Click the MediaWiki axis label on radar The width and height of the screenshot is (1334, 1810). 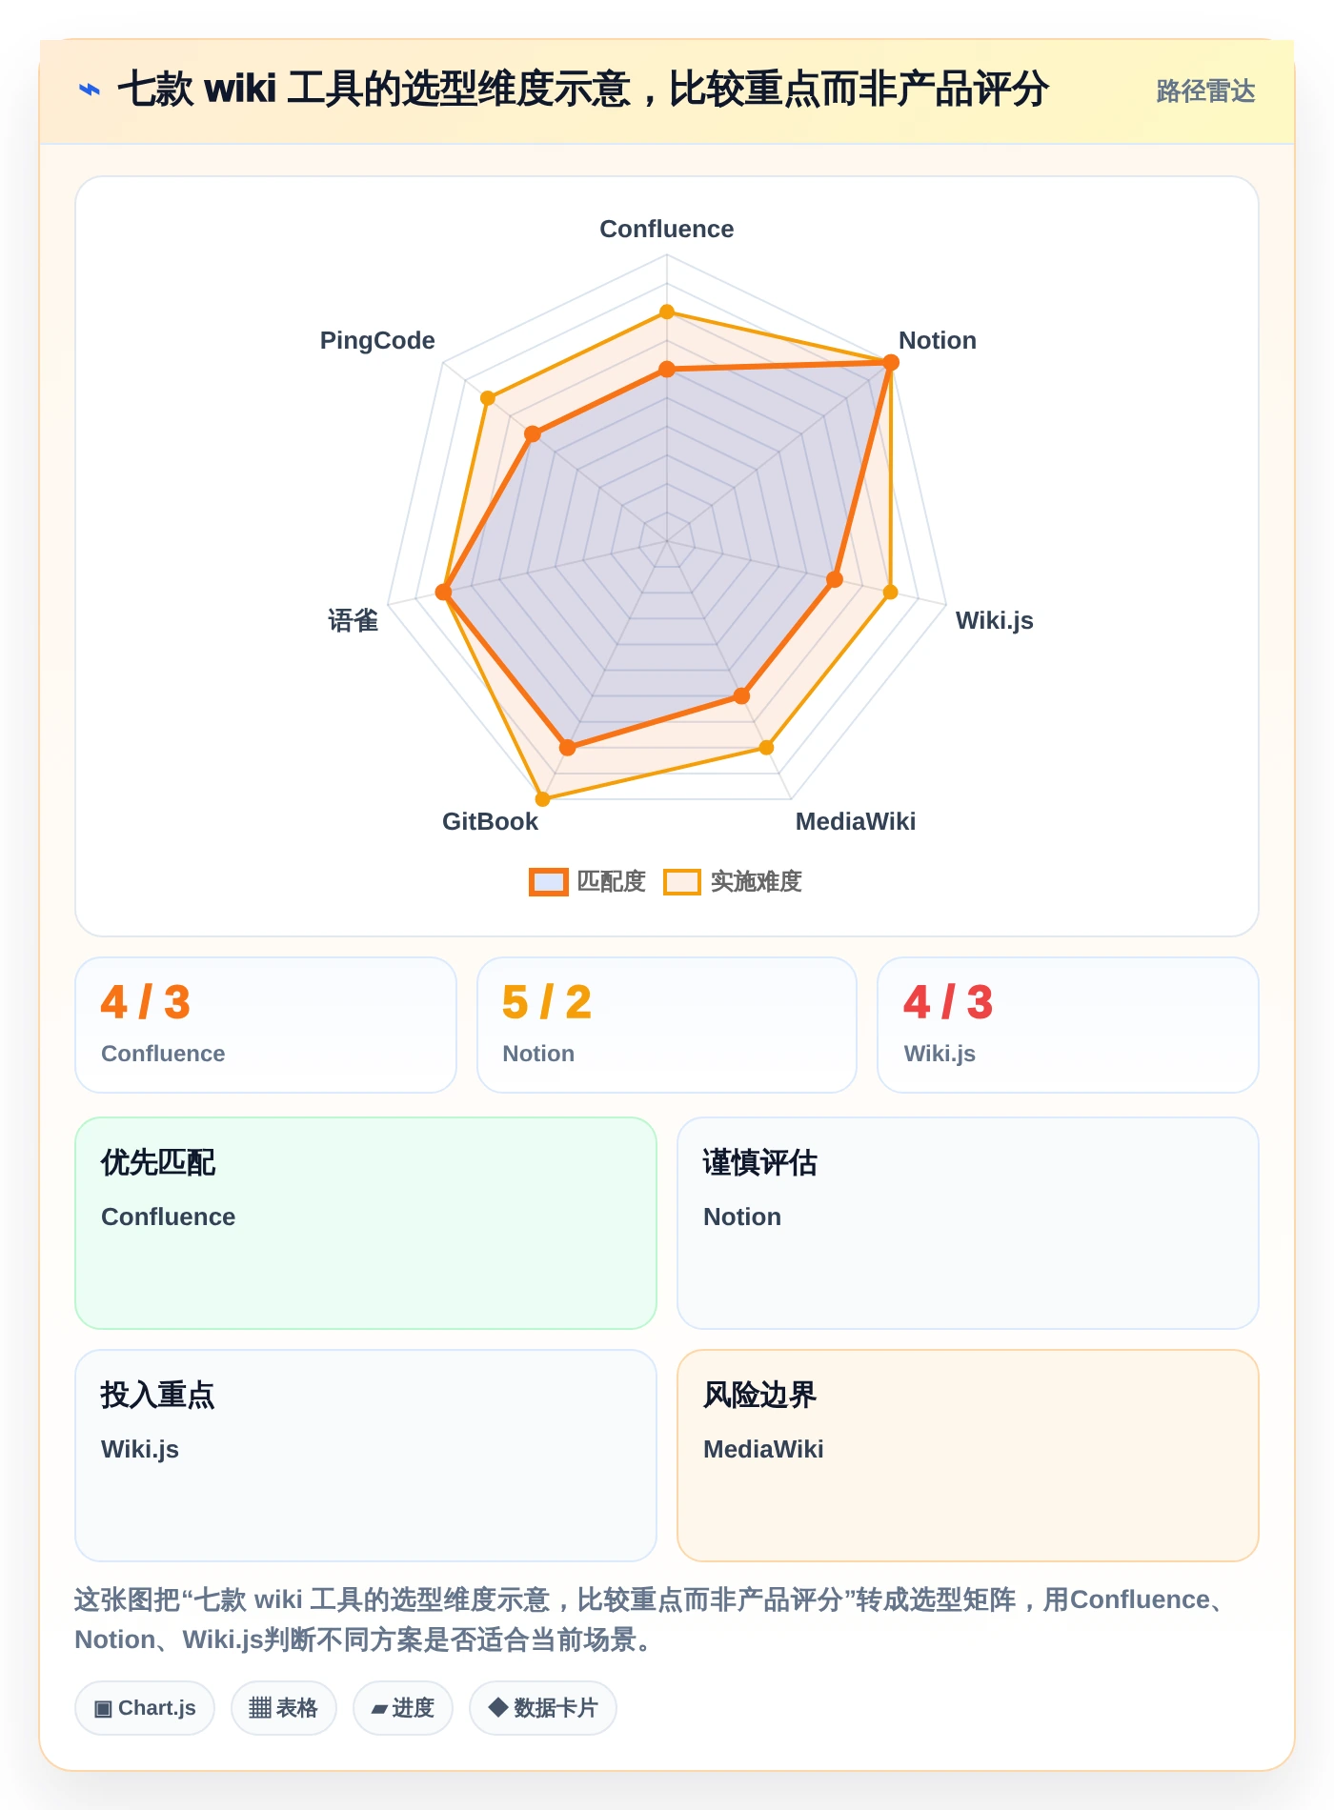click(x=856, y=821)
